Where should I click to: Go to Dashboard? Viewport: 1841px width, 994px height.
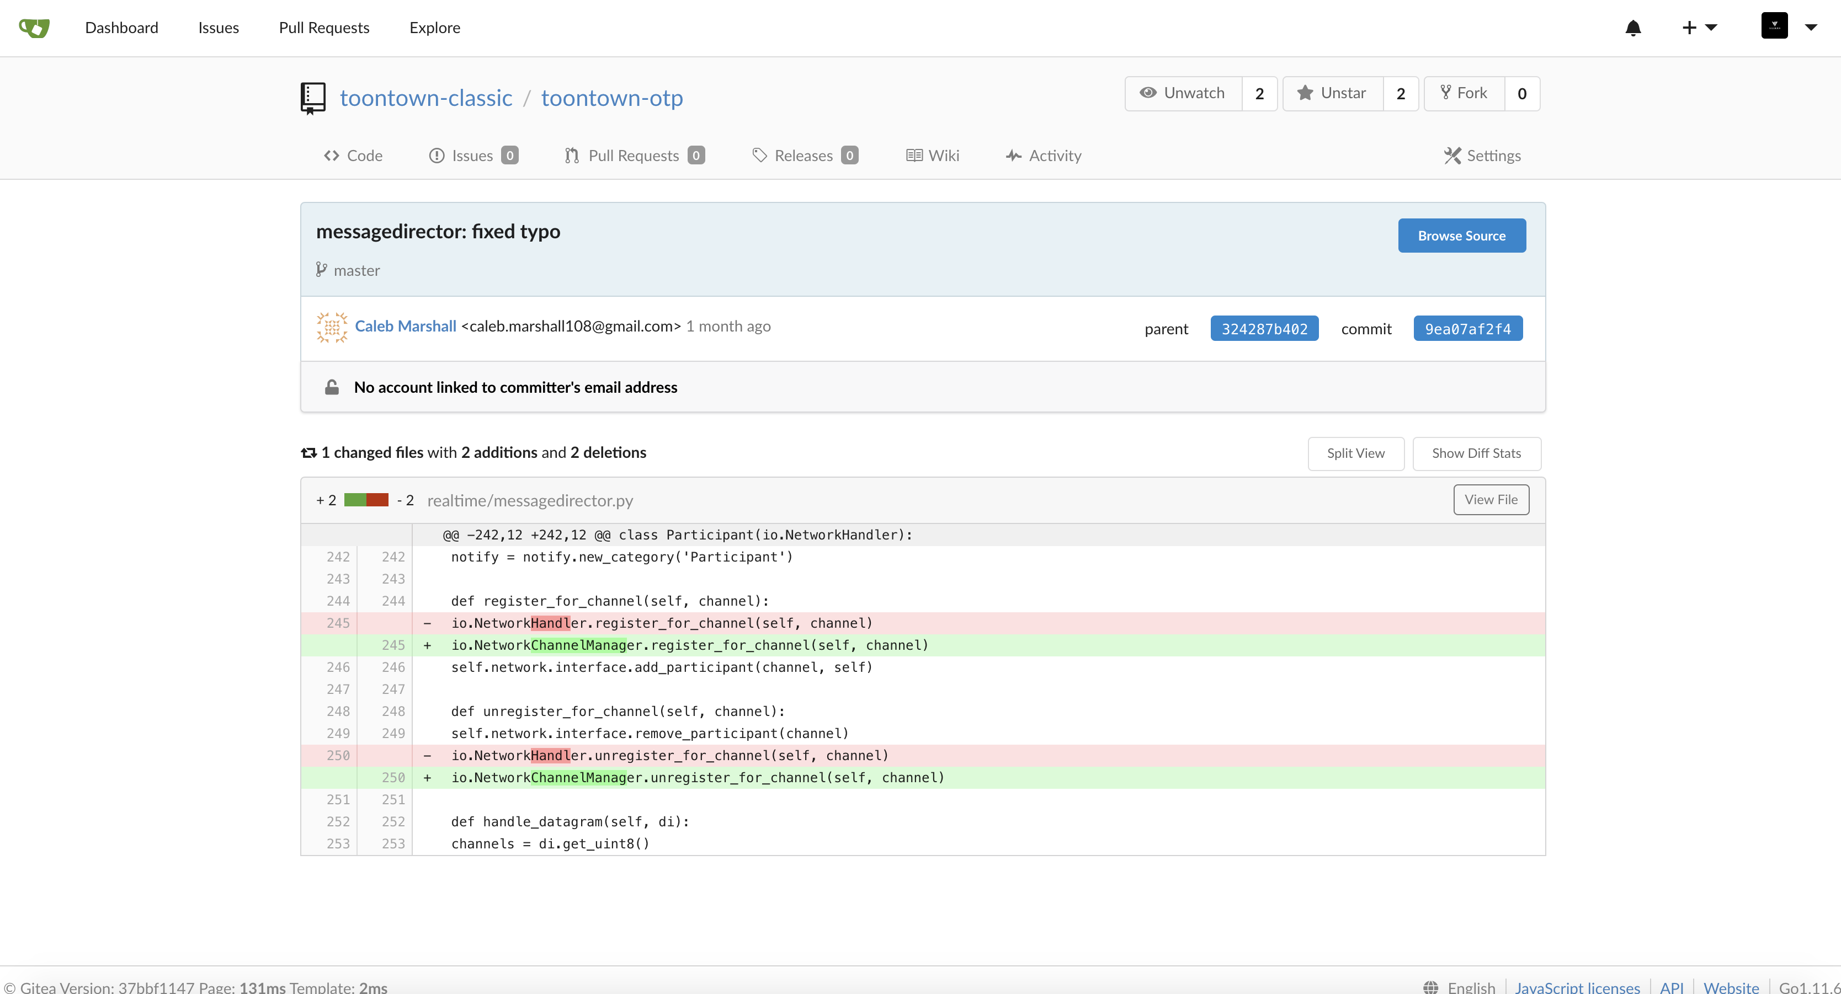[x=121, y=28]
